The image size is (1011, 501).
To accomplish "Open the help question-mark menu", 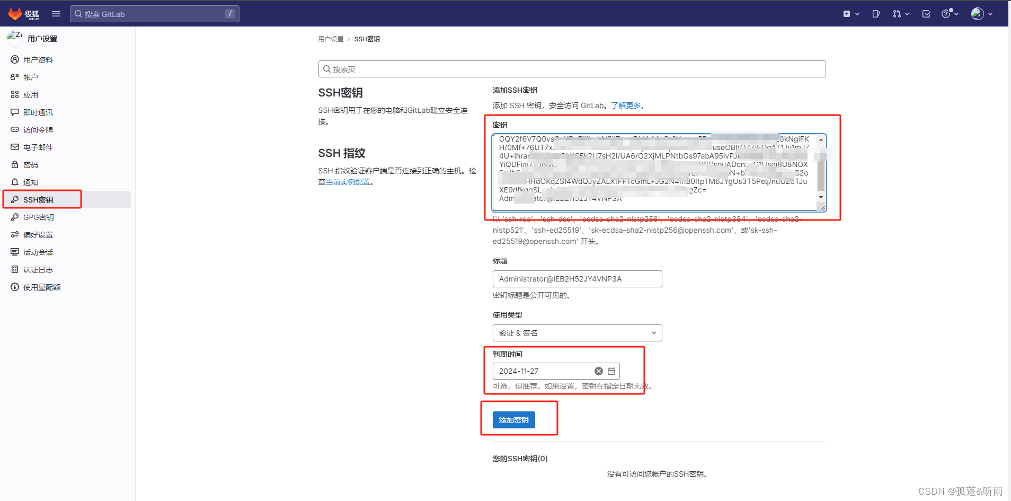I will 950,14.
